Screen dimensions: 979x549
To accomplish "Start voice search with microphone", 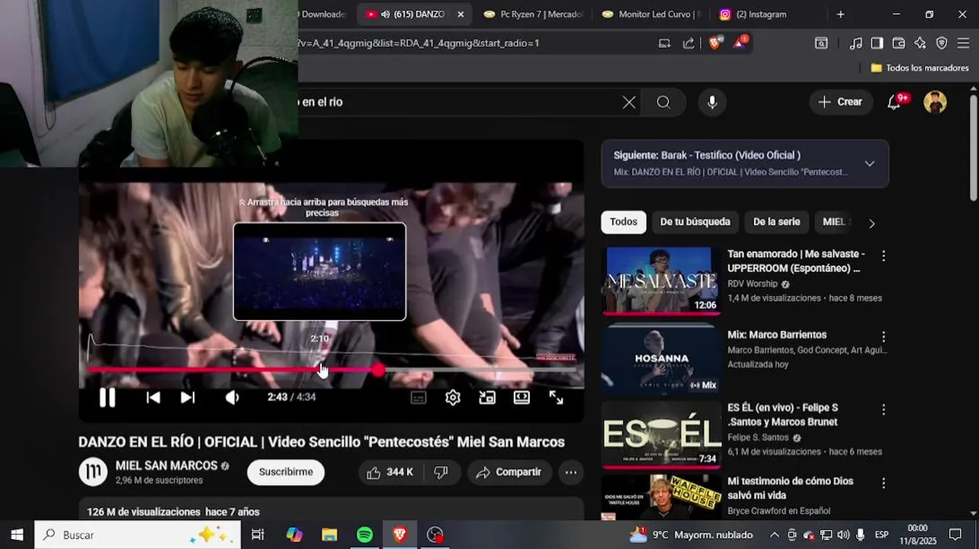I will (712, 102).
